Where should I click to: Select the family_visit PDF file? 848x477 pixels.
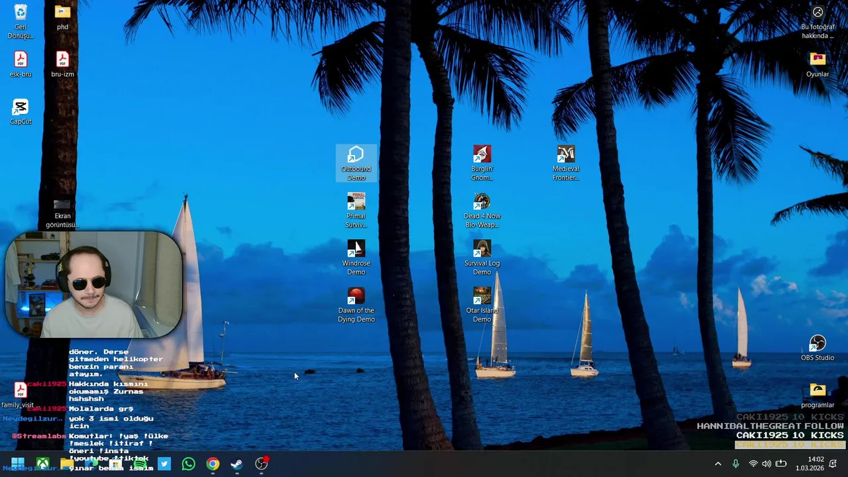(x=19, y=395)
